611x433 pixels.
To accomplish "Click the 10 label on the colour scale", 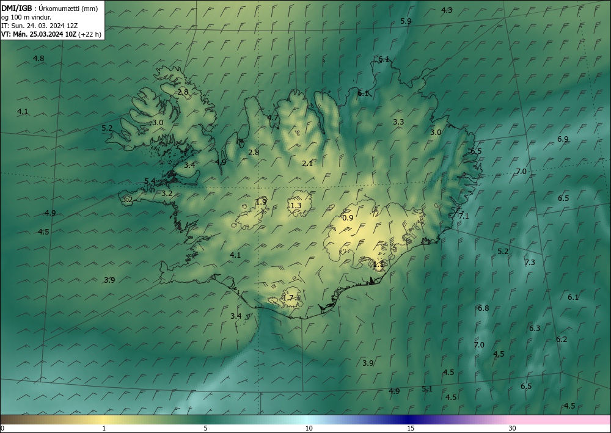I will (309, 429).
